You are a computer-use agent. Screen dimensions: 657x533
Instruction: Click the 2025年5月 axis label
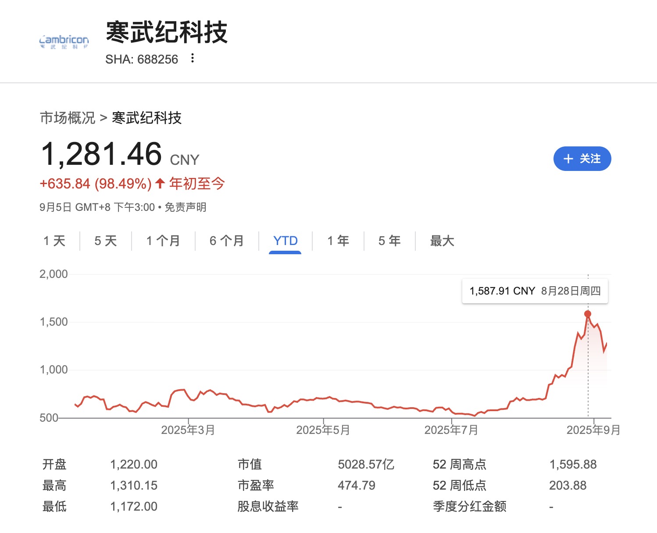tap(323, 430)
